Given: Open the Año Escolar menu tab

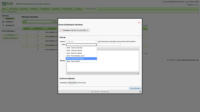Looking at the screenshot, I should [x=13, y=9].
